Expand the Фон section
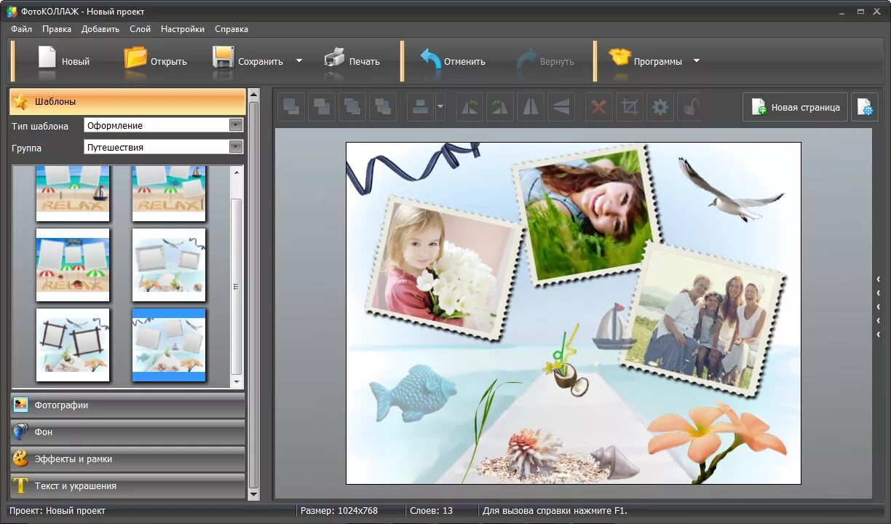The height and width of the screenshot is (524, 891). (127, 432)
